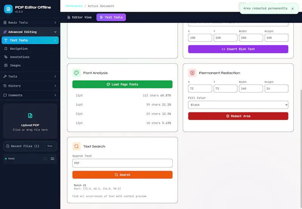Image resolution: width=302 pixels, height=209 pixels.
Task: Click the 22pt font row
Action: coord(122,114)
